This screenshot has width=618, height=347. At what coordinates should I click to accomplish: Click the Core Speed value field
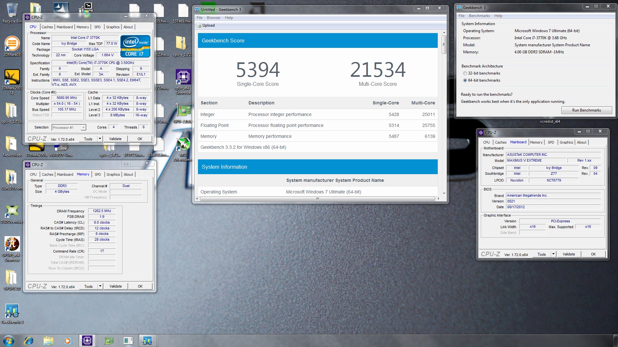[x=67, y=98]
